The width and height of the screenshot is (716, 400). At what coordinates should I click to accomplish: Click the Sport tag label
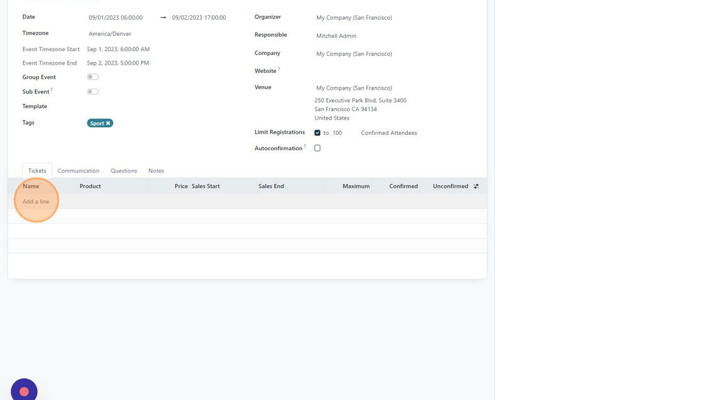97,123
